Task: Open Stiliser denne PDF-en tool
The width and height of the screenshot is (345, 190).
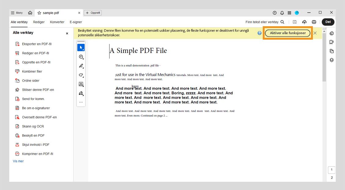Action: tap(35, 90)
